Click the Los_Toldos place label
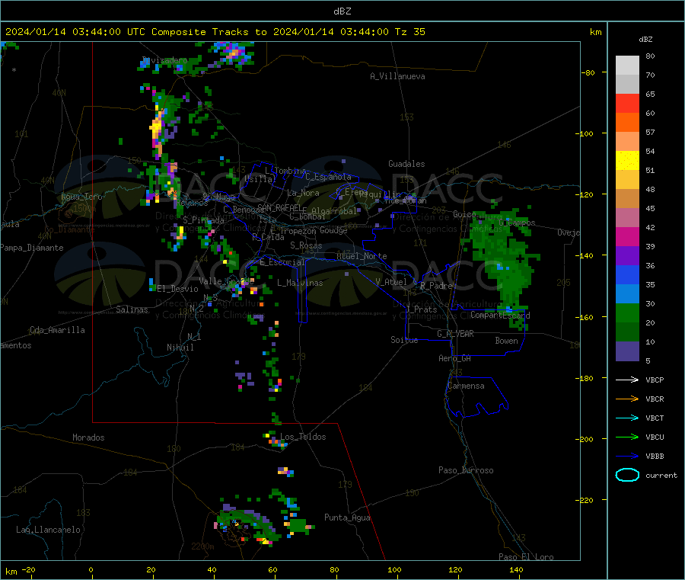 click(303, 437)
